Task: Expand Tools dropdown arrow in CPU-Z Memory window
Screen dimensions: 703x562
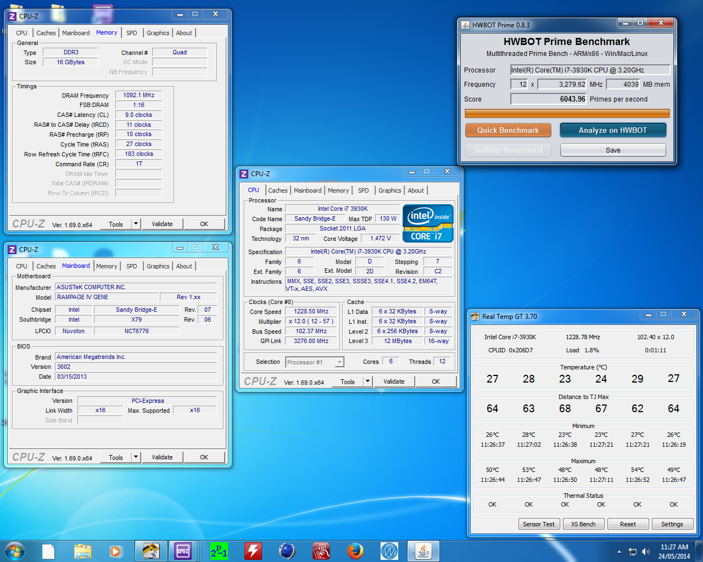Action: click(x=136, y=224)
